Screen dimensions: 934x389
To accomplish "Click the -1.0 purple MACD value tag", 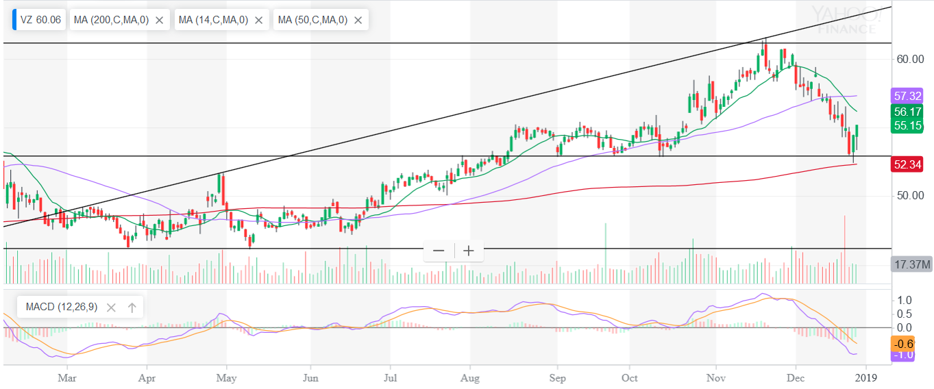I will point(902,355).
